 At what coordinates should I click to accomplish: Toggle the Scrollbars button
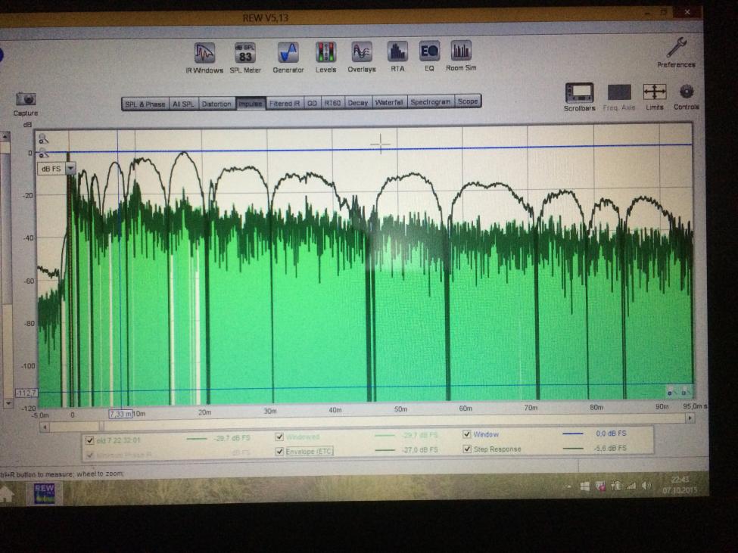tap(579, 93)
